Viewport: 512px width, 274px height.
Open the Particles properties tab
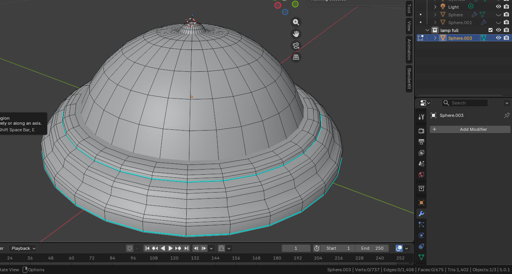click(421, 224)
